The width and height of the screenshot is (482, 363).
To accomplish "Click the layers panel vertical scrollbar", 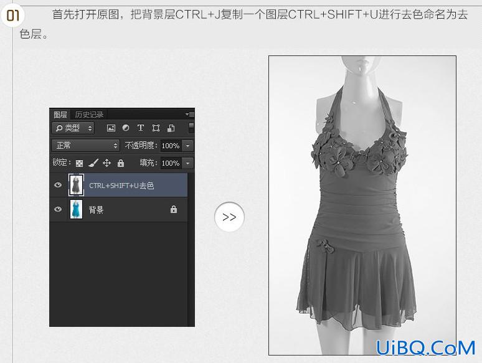I will coord(191,250).
